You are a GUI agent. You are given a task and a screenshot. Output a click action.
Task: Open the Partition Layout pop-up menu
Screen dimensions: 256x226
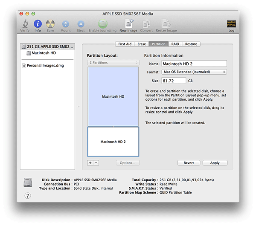point(113,63)
